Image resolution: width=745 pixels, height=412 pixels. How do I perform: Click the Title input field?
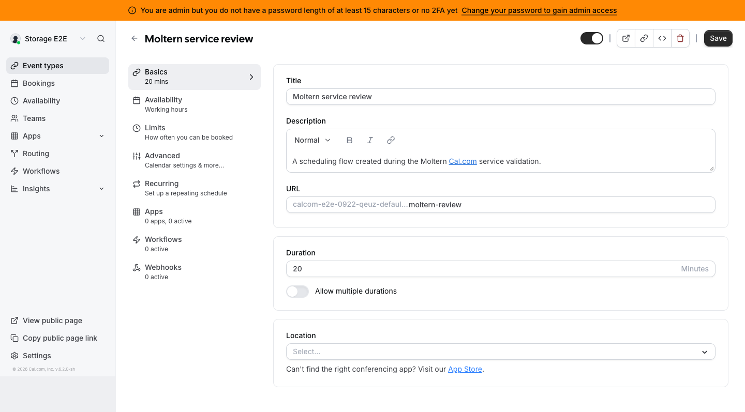501,97
